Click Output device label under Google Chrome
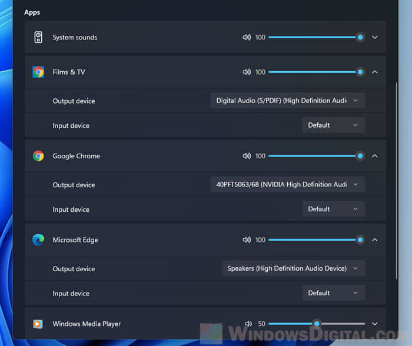 pos(74,185)
